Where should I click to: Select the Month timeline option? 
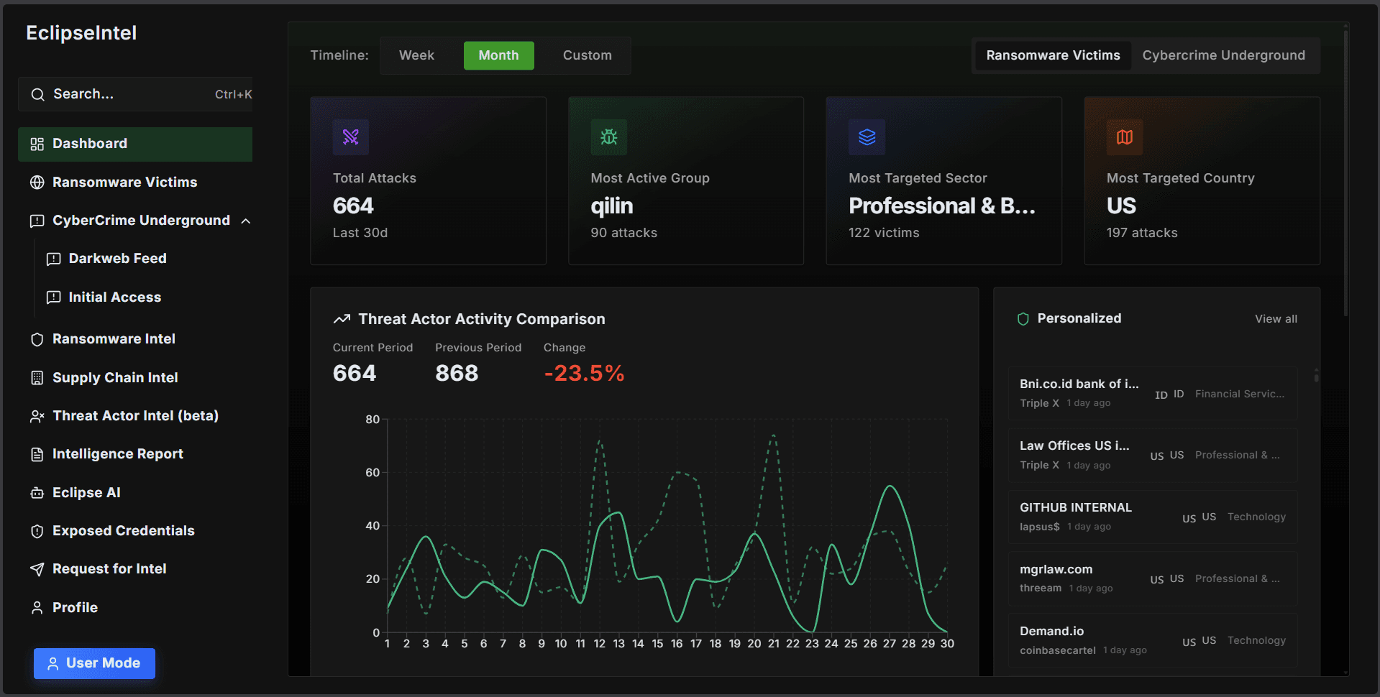(499, 55)
